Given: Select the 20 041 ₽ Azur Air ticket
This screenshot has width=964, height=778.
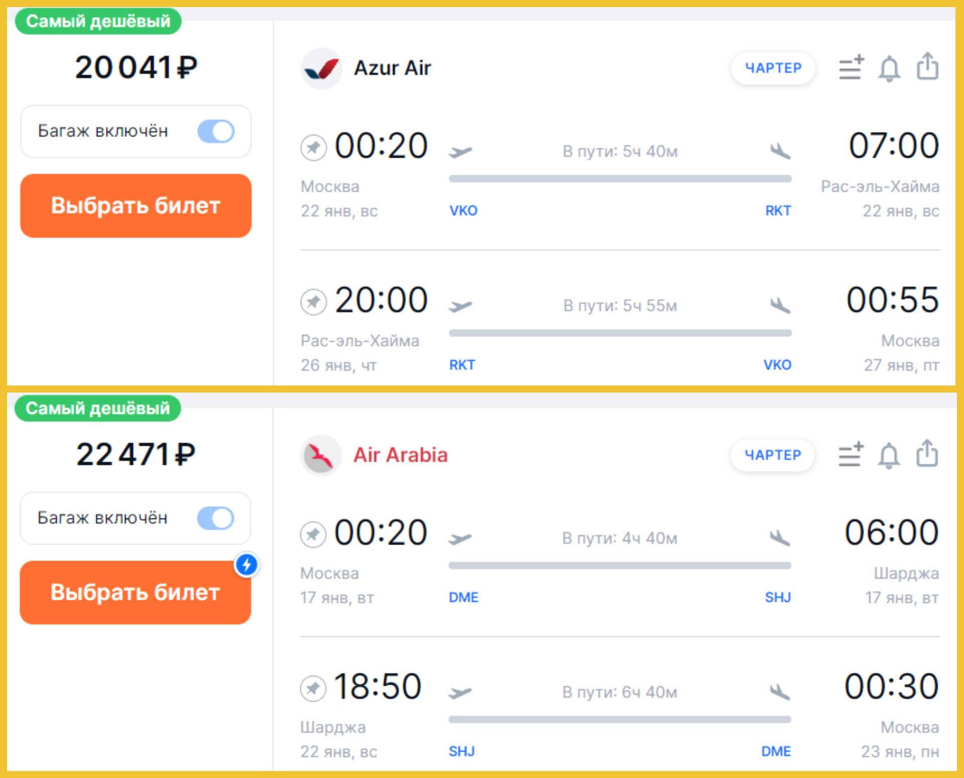Looking at the screenshot, I should [x=136, y=206].
